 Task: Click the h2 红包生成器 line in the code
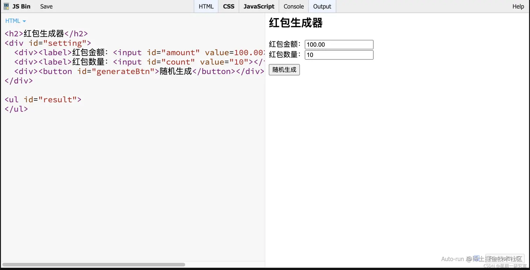click(x=46, y=33)
